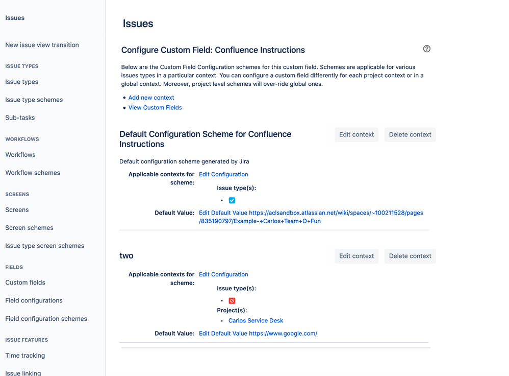Open the Carlos Service Desk project link

point(256,321)
